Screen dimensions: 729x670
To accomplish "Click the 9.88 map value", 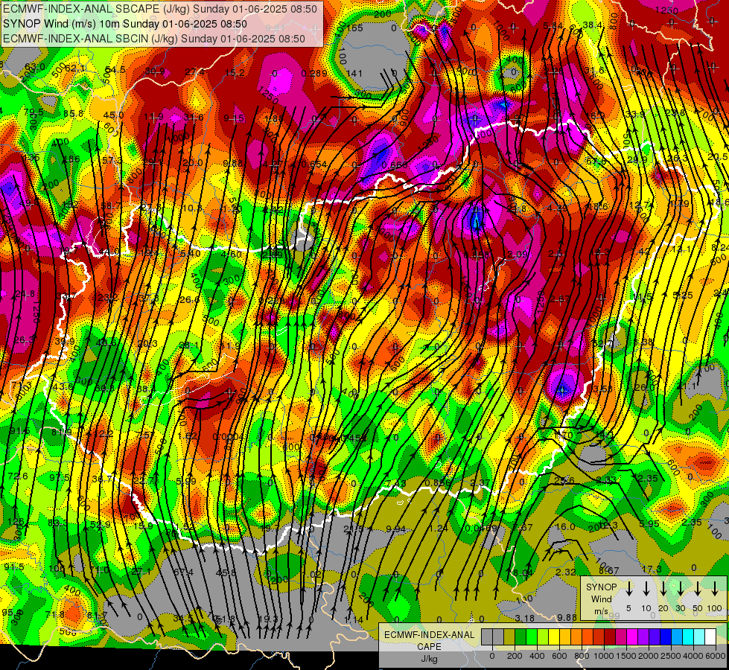I will coord(567,617).
